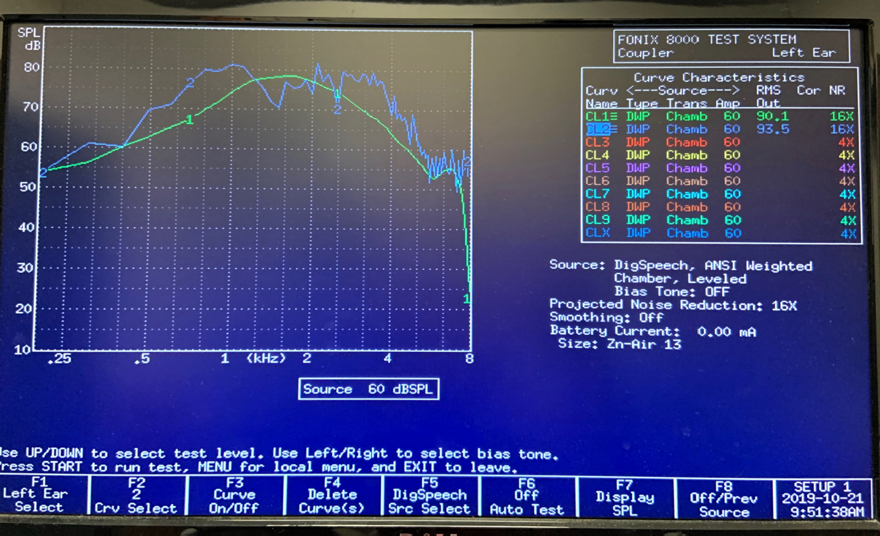Image resolution: width=880 pixels, height=536 pixels.
Task: Click F4 Delete Curve(s)
Action: pos(332,496)
